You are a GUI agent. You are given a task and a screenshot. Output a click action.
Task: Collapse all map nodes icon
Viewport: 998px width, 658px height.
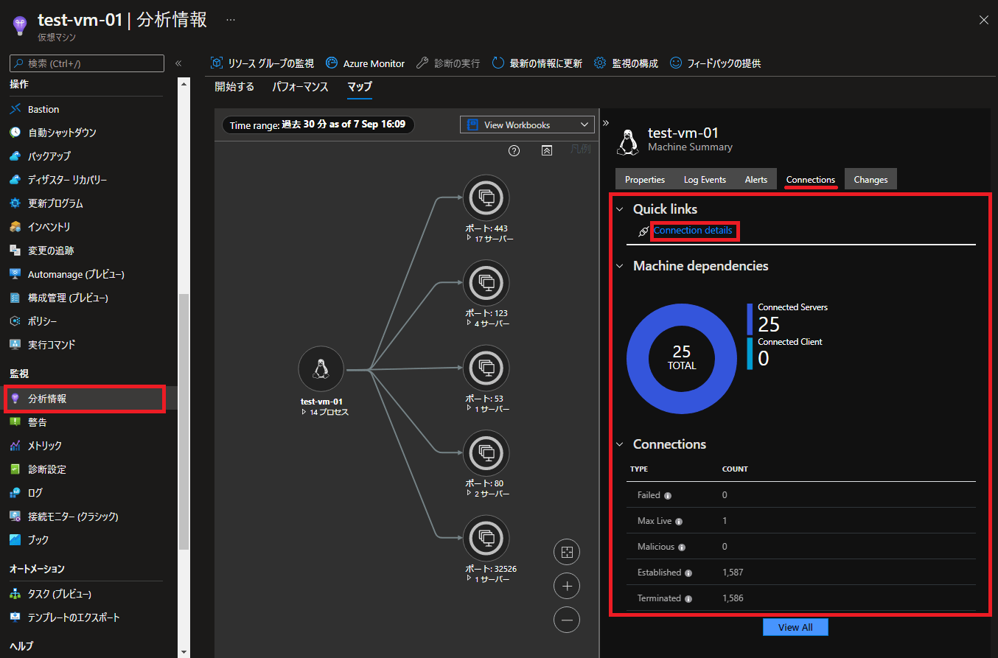click(x=547, y=150)
